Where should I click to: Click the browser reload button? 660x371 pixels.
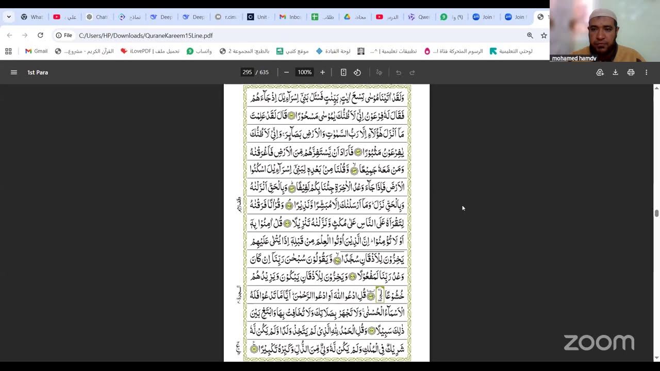(40, 35)
